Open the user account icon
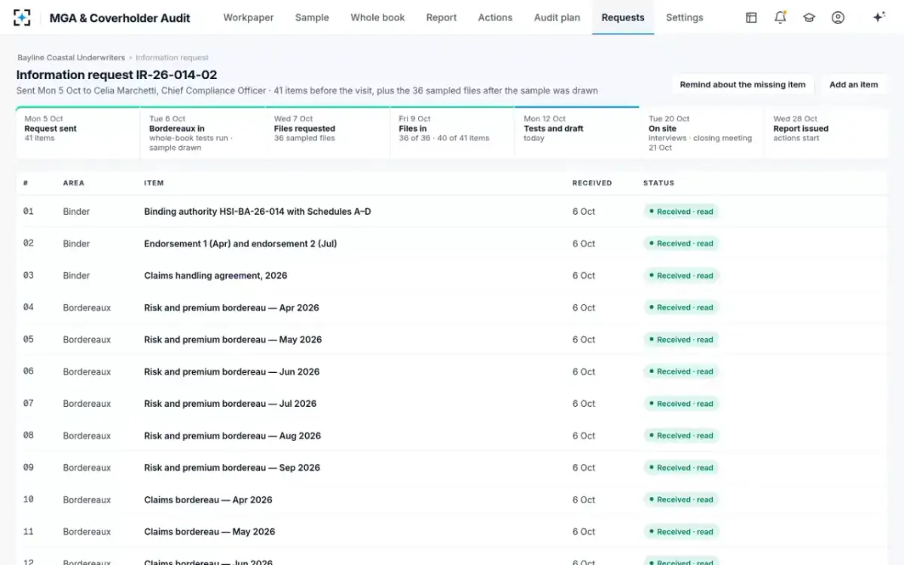The image size is (904, 565). [838, 17]
